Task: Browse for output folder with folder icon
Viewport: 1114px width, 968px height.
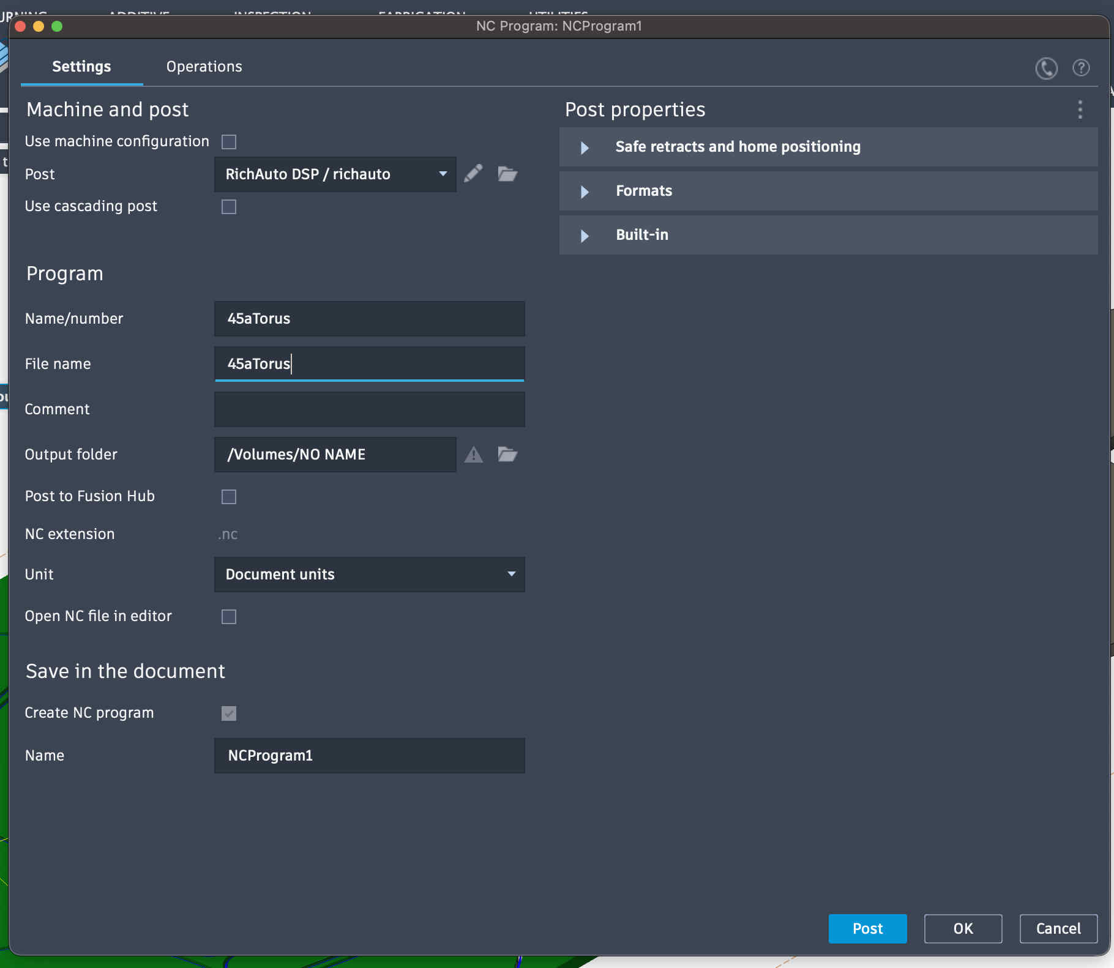Action: coord(507,454)
